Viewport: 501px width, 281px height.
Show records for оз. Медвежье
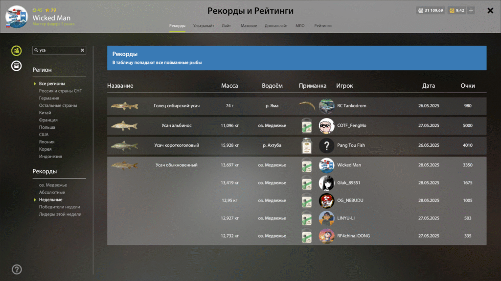[x=53, y=185]
